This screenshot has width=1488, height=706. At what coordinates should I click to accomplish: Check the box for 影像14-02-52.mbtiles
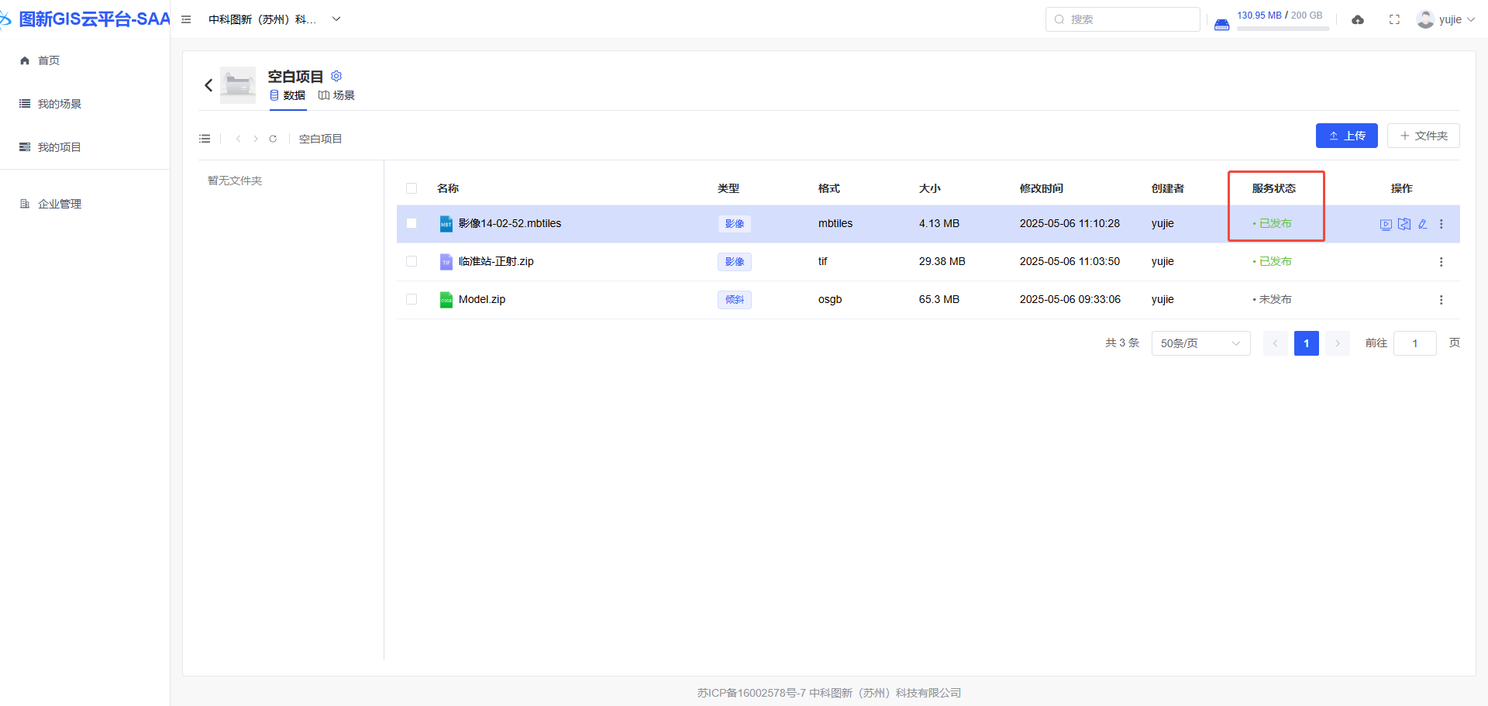412,223
